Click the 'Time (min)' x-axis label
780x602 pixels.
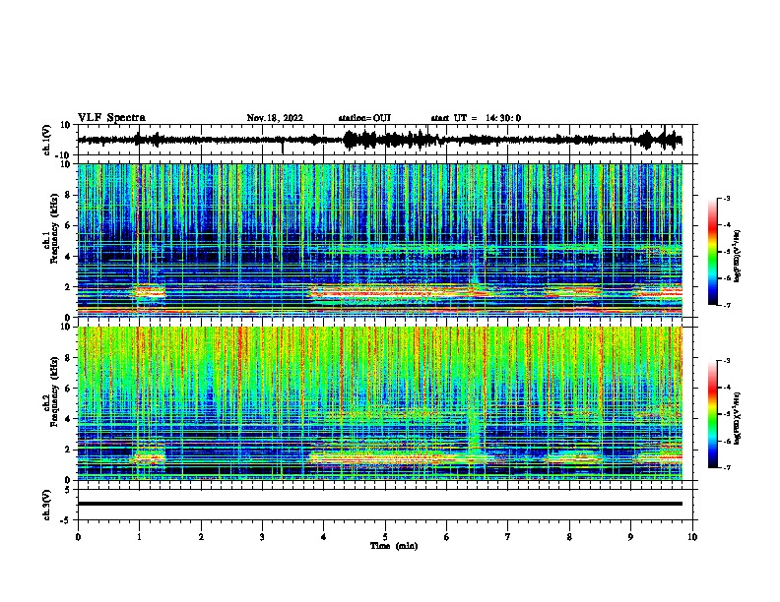coord(394,546)
